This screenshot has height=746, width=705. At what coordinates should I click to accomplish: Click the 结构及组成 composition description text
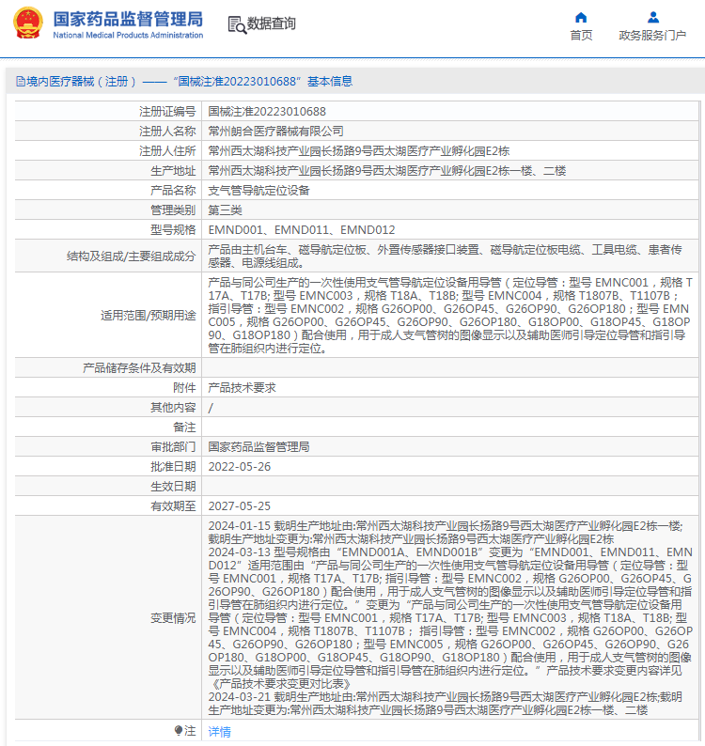[x=445, y=256]
